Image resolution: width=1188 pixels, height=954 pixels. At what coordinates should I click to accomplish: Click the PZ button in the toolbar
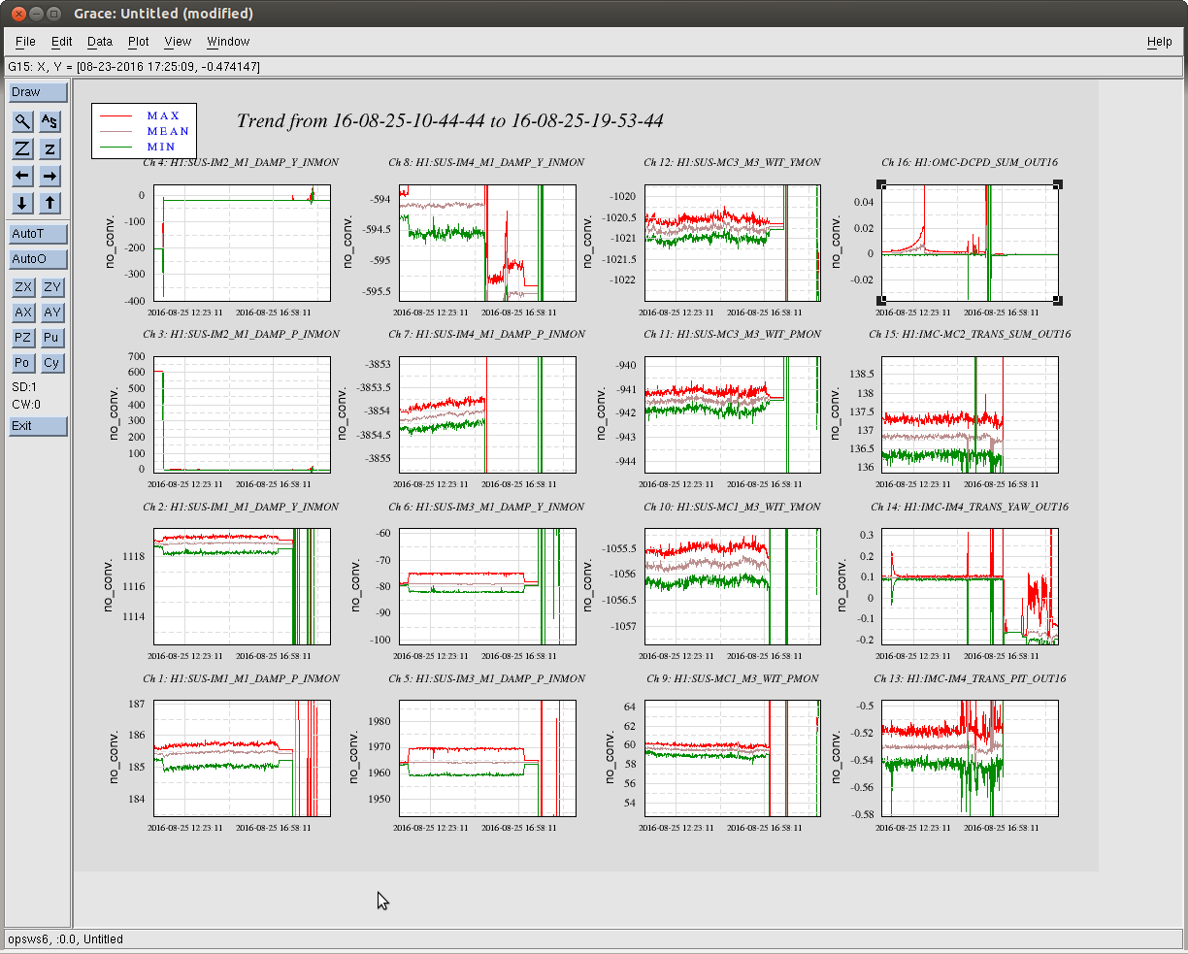tap(22, 338)
